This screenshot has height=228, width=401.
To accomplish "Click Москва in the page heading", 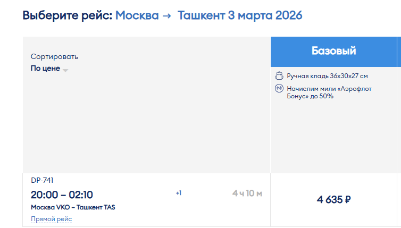I will click(x=137, y=15).
